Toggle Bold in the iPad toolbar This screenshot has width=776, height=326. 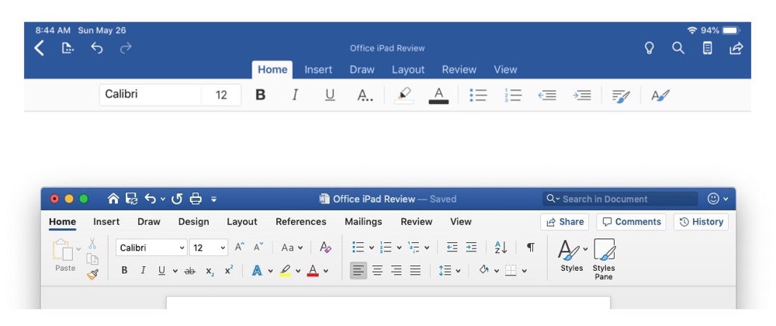point(261,95)
